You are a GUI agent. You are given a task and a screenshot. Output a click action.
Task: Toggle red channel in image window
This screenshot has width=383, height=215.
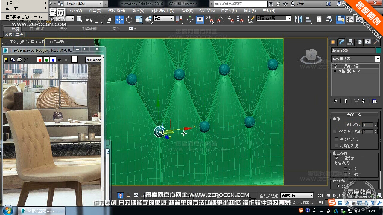click(x=40, y=60)
